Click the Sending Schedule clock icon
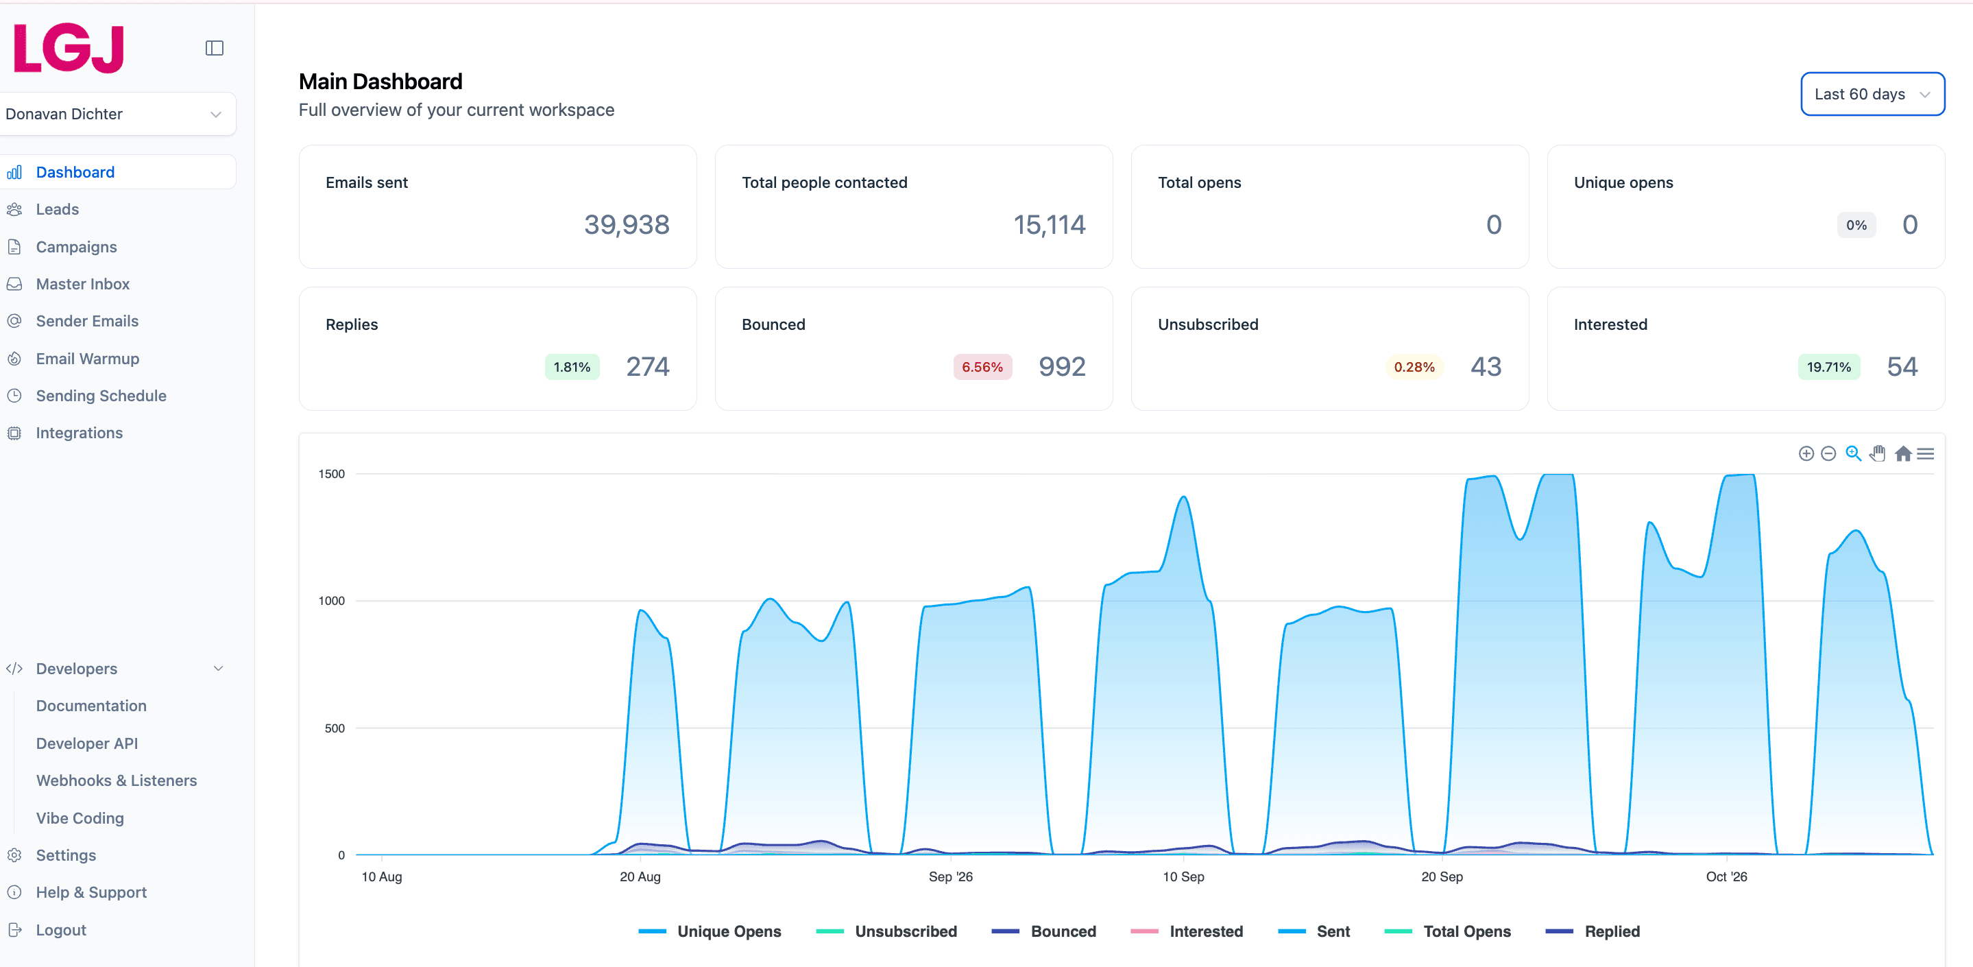1973x967 pixels. [x=14, y=396]
